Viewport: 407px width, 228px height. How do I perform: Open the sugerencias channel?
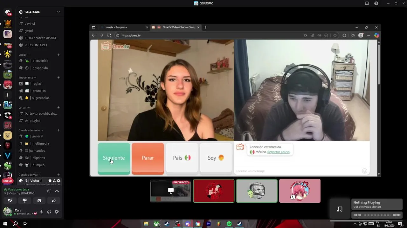point(39,98)
